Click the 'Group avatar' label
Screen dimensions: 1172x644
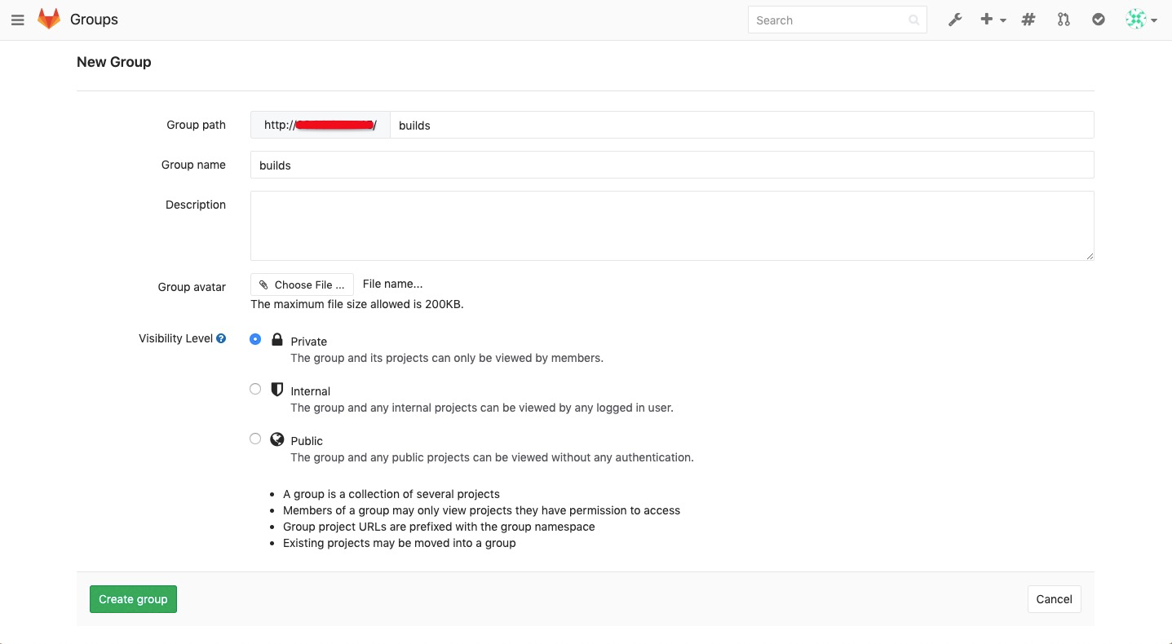pyautogui.click(x=192, y=287)
